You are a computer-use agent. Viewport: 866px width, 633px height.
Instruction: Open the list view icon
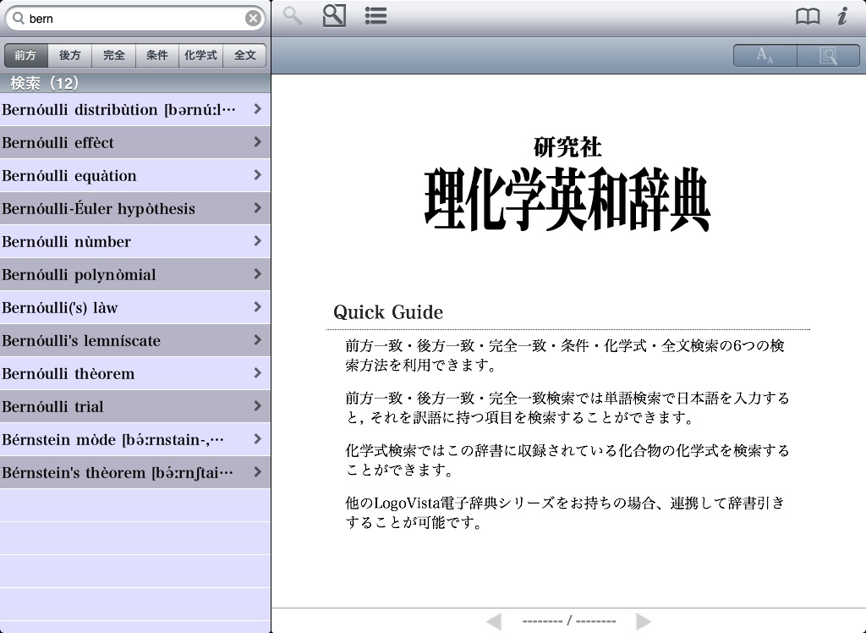pyautogui.click(x=375, y=16)
